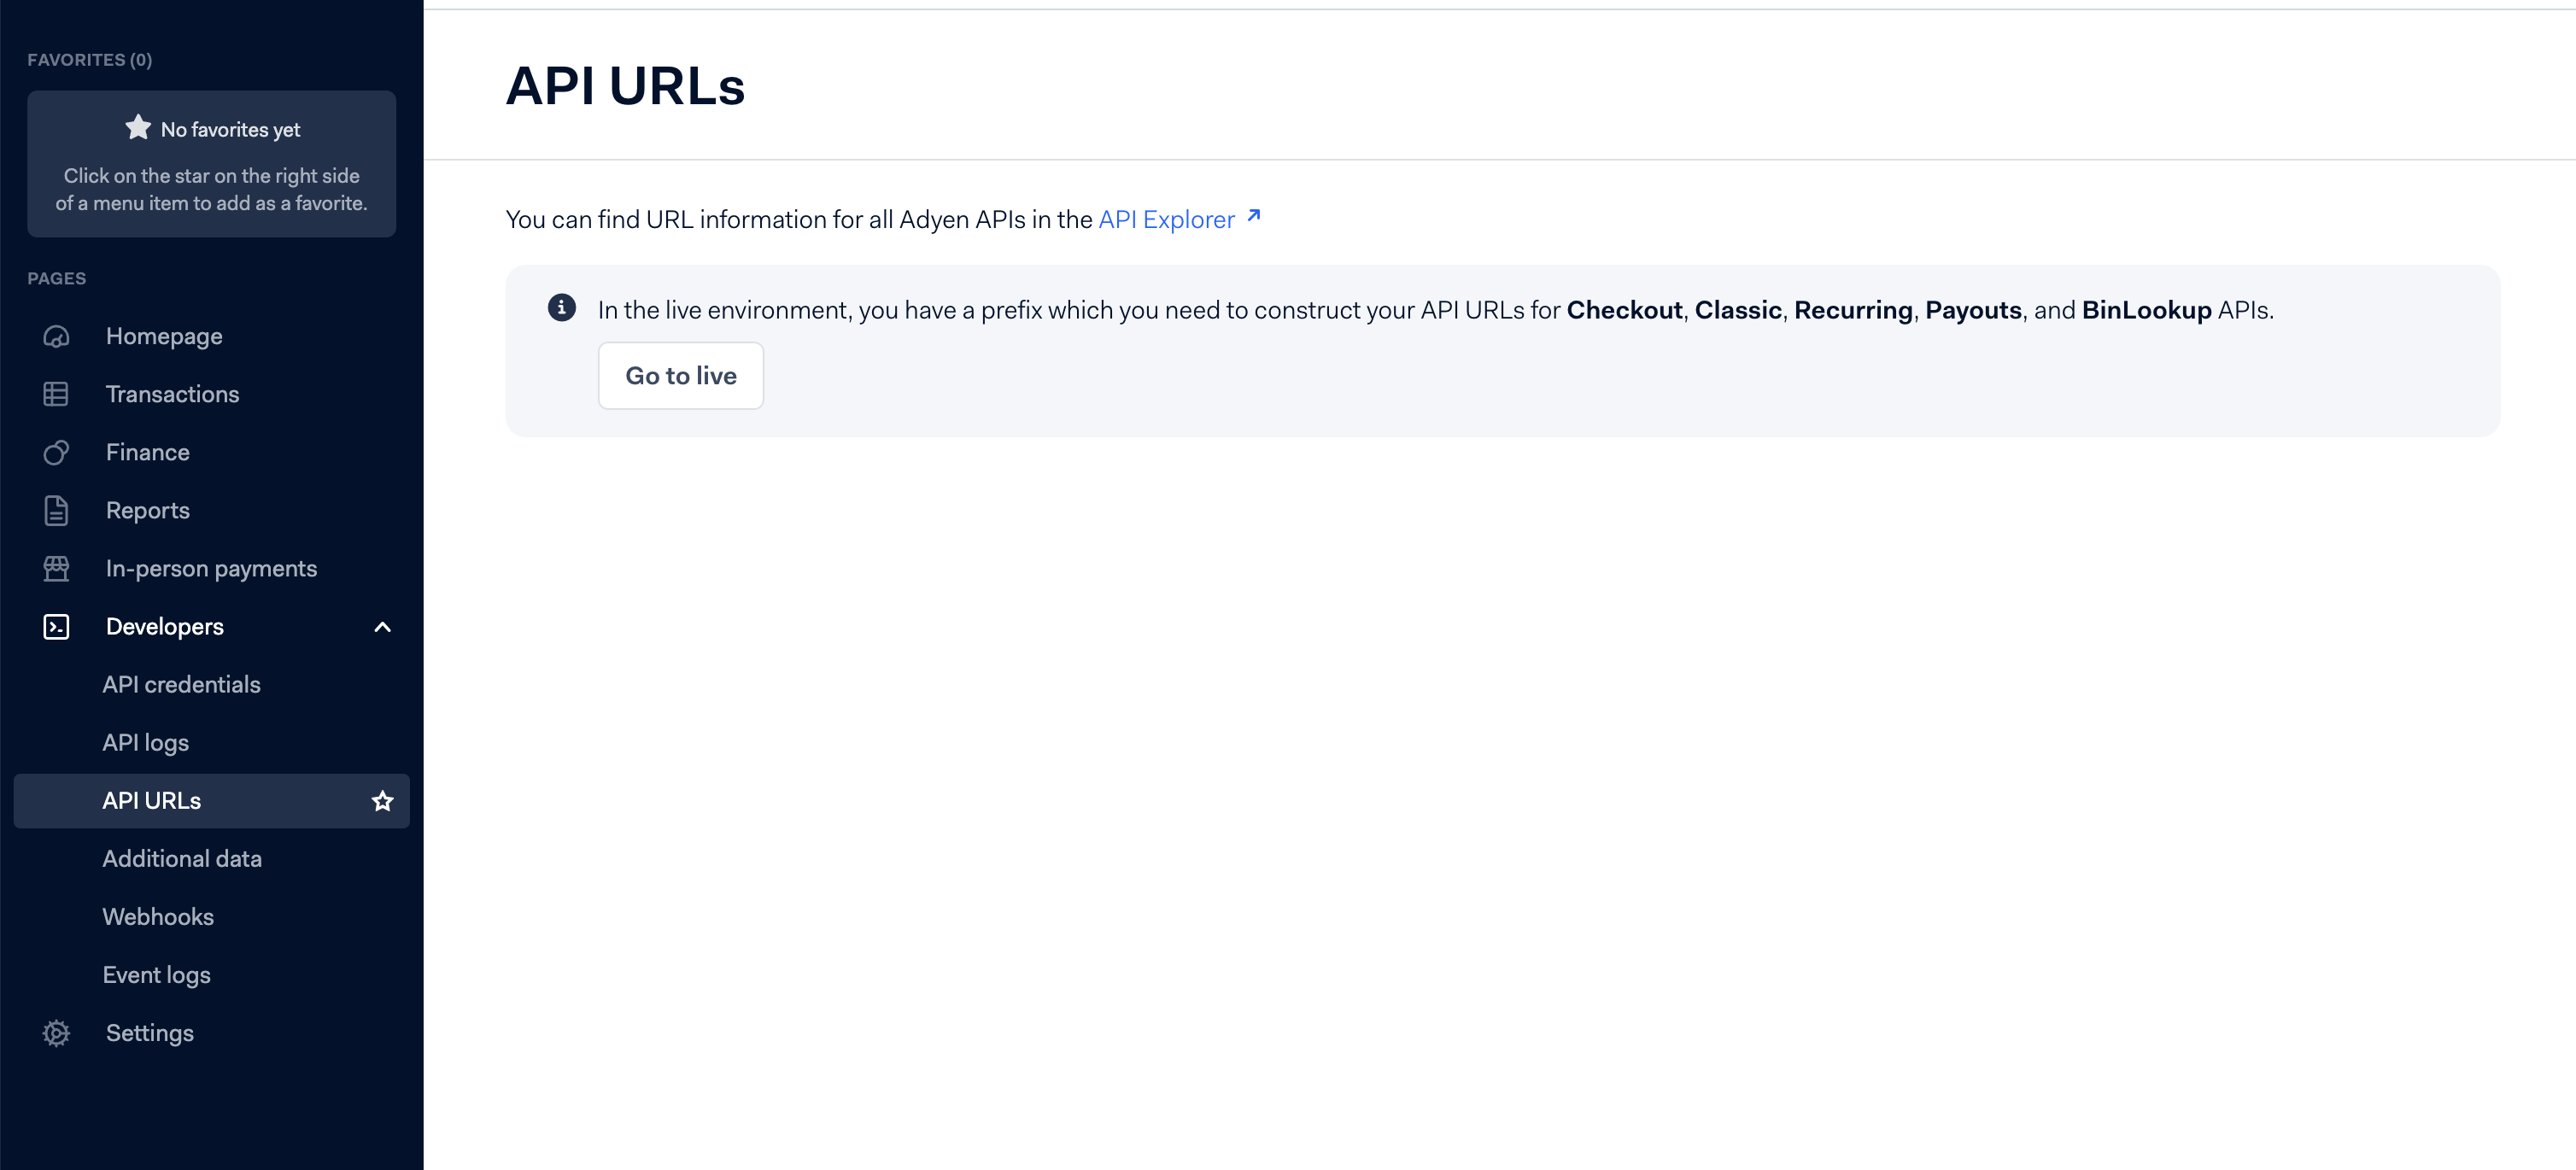
Task: Open the Settings section
Action: [x=150, y=1033]
